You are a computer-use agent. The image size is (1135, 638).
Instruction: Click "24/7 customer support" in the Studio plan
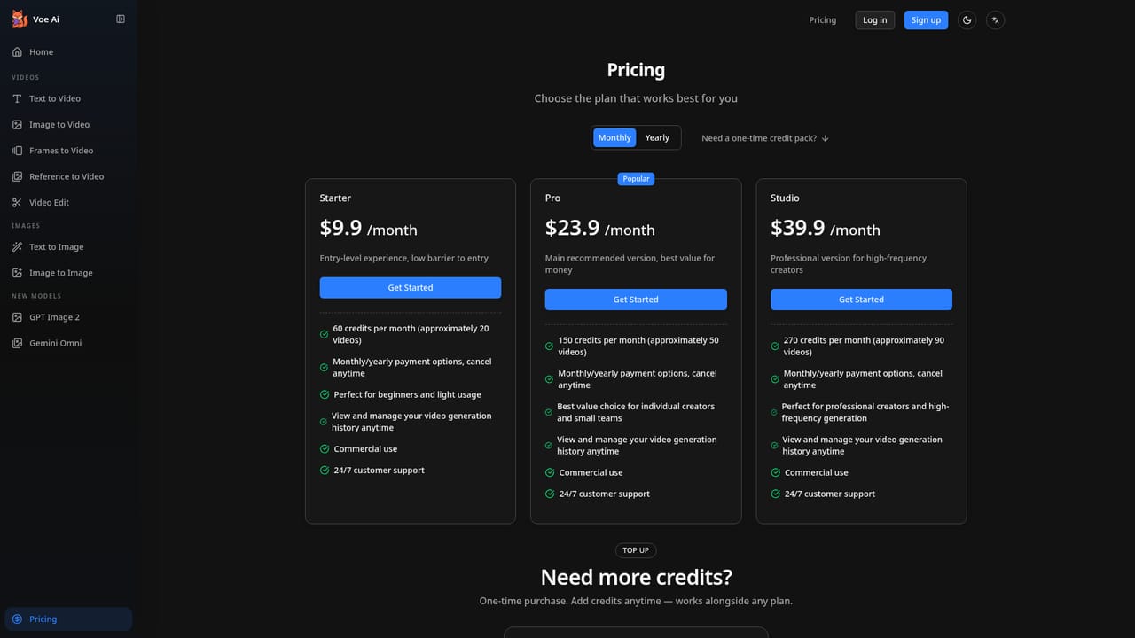click(x=830, y=494)
